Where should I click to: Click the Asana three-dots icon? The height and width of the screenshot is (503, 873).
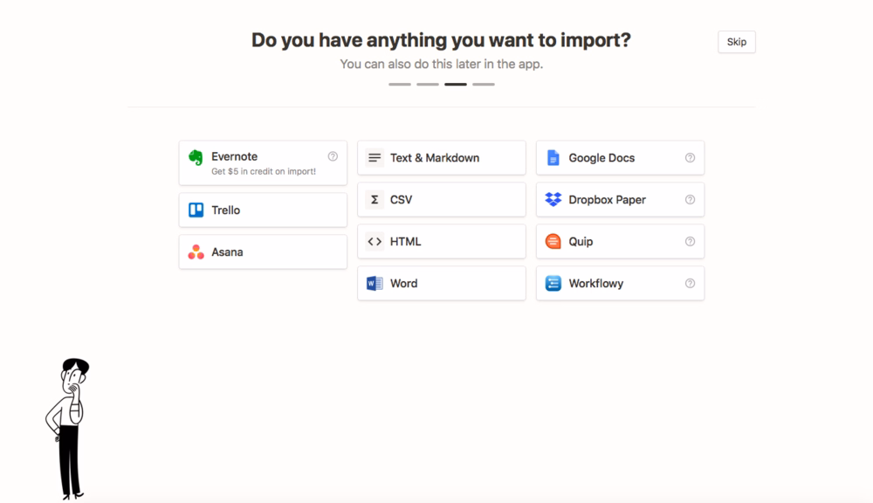pos(194,251)
